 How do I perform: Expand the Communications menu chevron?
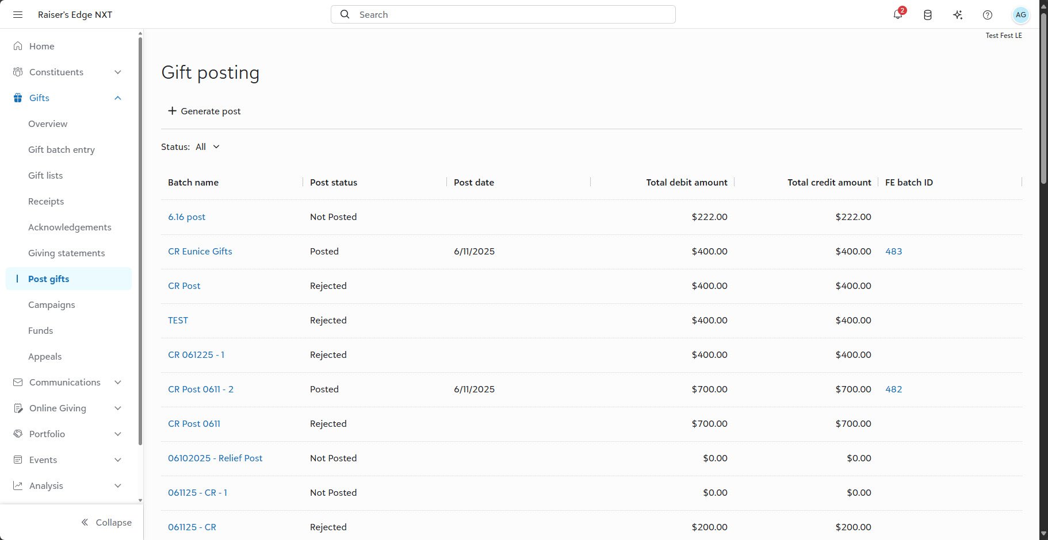[x=118, y=382]
